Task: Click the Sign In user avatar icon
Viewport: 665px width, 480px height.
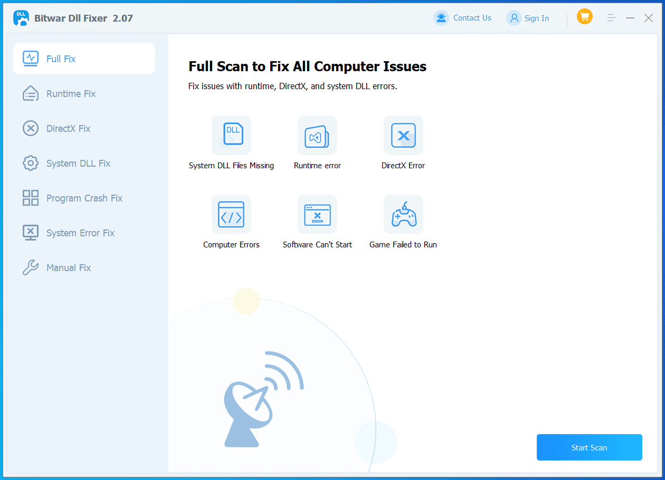Action: click(x=514, y=18)
